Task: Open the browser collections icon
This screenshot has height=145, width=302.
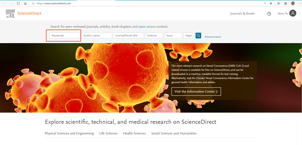Action: click(286, 3)
